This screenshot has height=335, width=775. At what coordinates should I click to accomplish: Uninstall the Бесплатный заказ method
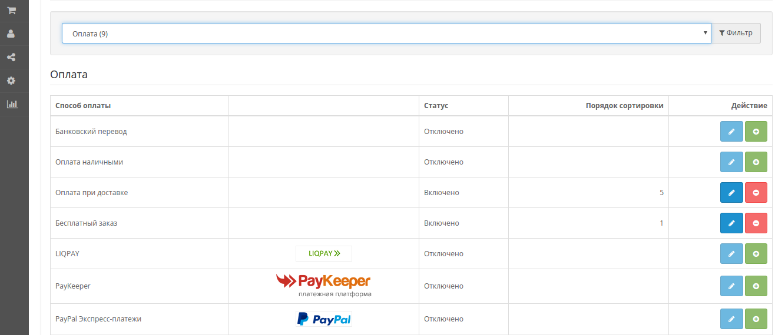pyautogui.click(x=756, y=223)
